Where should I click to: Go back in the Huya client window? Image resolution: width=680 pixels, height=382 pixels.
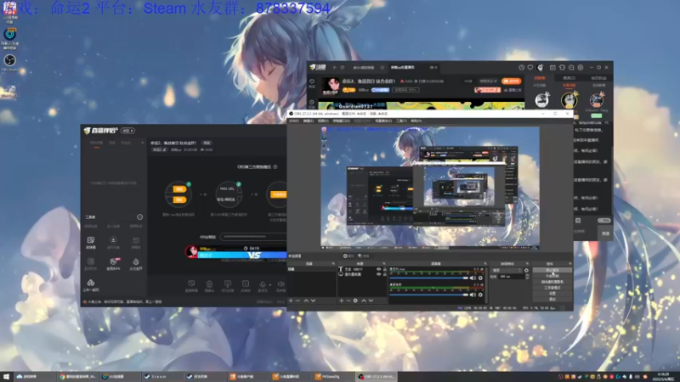coord(334,68)
